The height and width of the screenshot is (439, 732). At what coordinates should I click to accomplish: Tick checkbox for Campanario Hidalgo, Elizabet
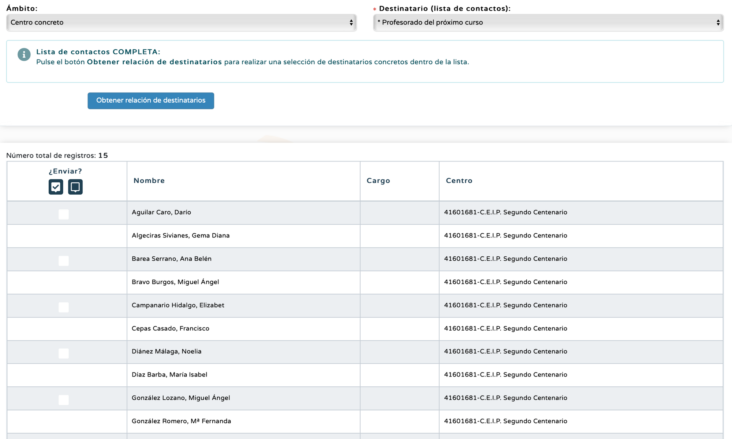(x=64, y=307)
